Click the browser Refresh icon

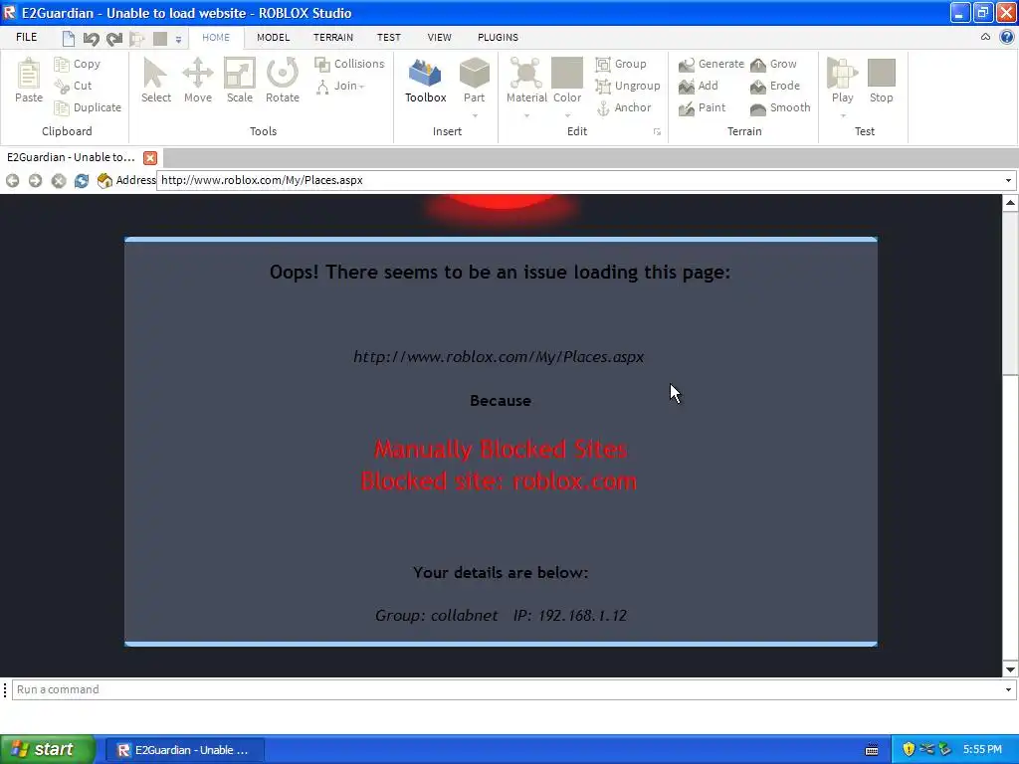[82, 181]
